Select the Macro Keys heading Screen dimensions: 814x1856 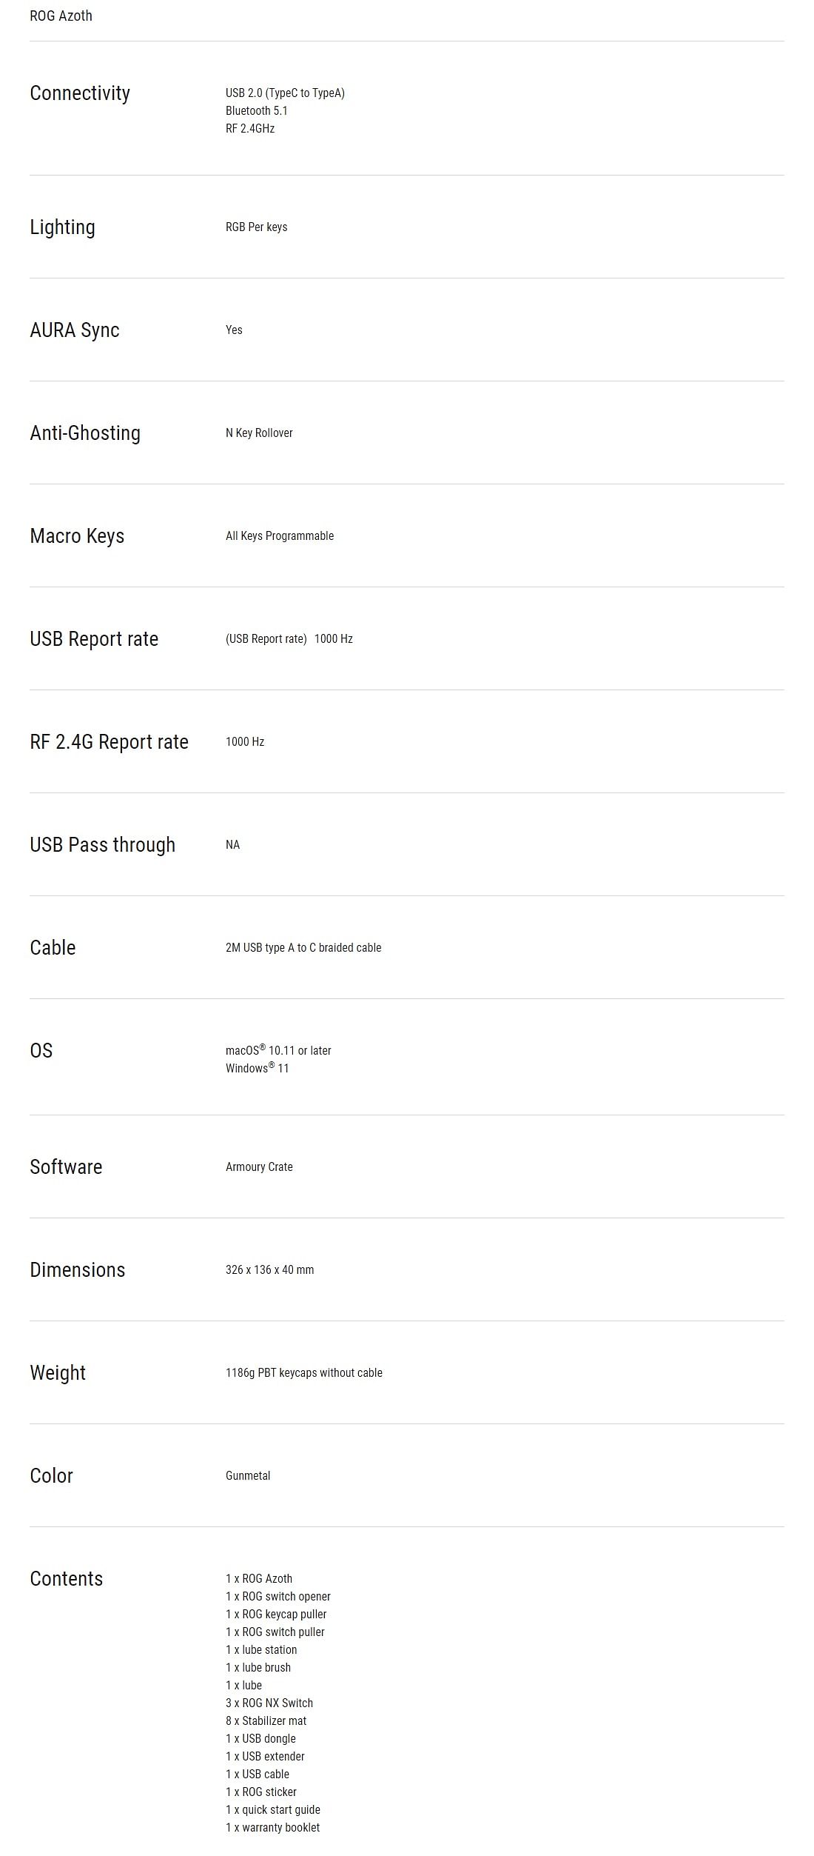tap(77, 536)
